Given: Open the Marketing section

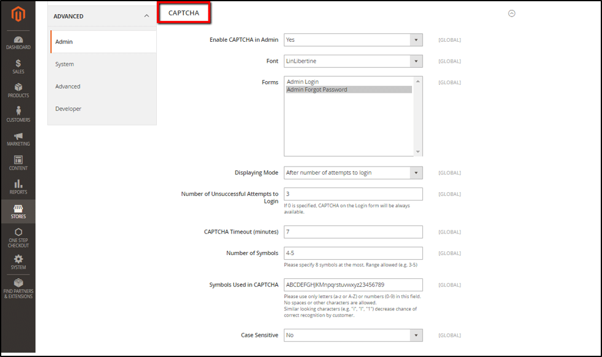Looking at the screenshot, I should pos(18,139).
